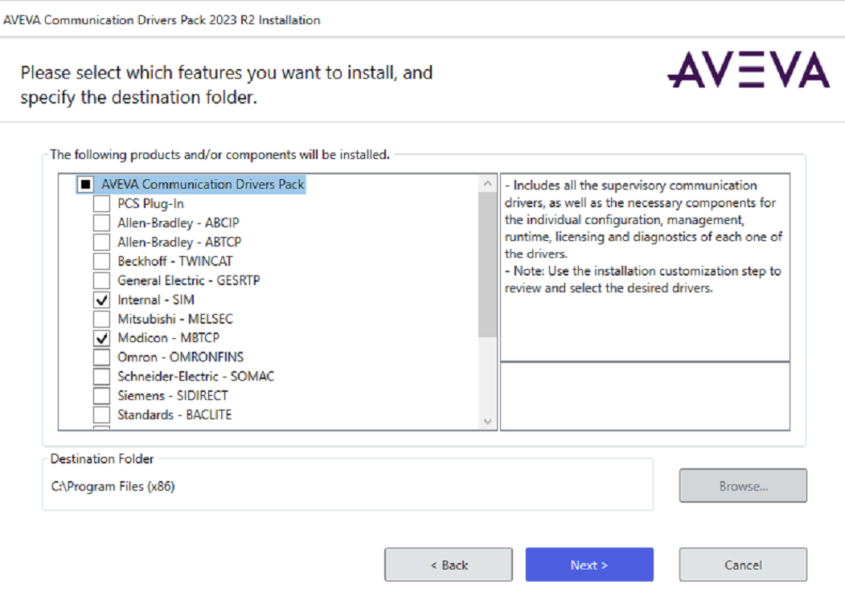Screen dimensions: 845x616
Task: Select the PCS Plug-In row text
Action: pyautogui.click(x=151, y=204)
